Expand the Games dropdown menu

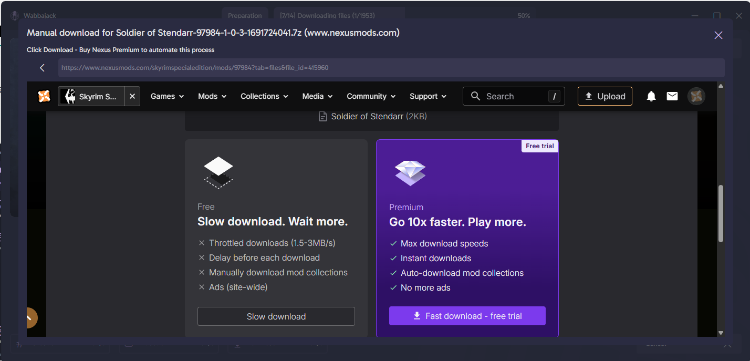tap(167, 96)
